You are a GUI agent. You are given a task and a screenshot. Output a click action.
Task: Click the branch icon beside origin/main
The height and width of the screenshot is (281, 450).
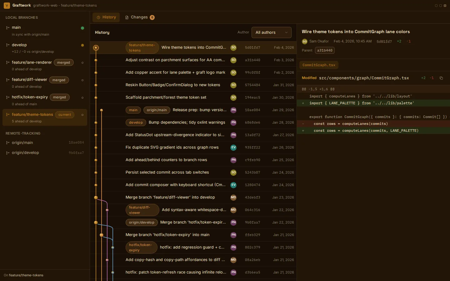click(x=8, y=143)
